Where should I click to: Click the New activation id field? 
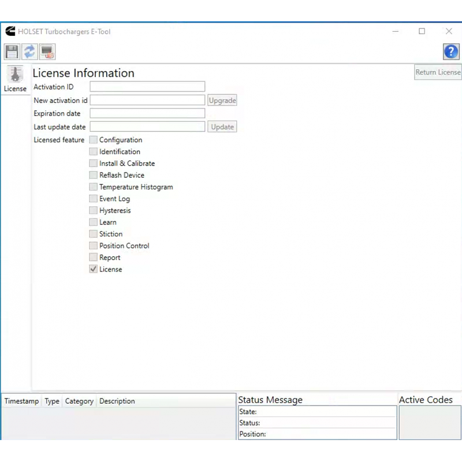point(147,100)
